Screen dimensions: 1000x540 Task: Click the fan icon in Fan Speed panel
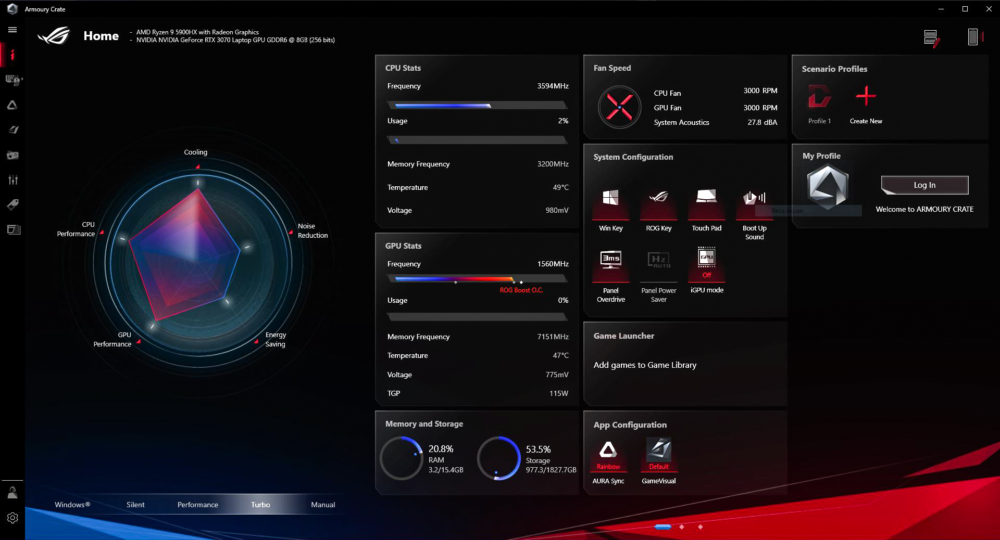(x=619, y=108)
